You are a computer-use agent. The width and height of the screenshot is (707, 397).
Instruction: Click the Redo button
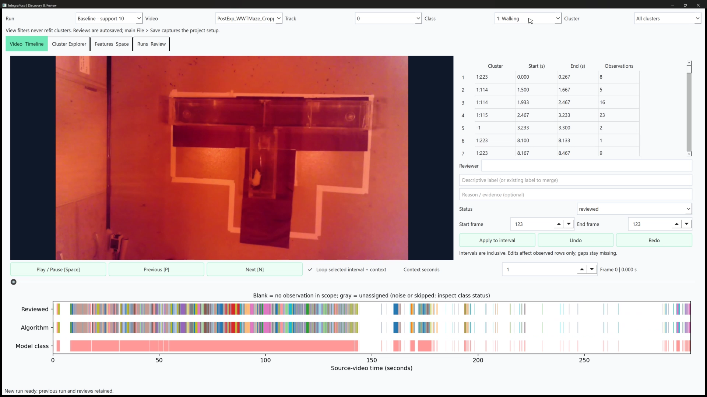654,240
